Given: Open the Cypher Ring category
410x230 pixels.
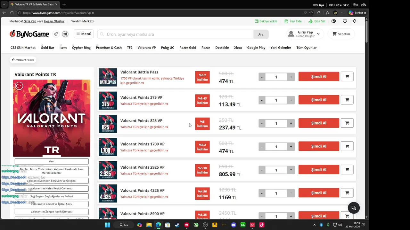Looking at the screenshot, I should (x=81, y=48).
